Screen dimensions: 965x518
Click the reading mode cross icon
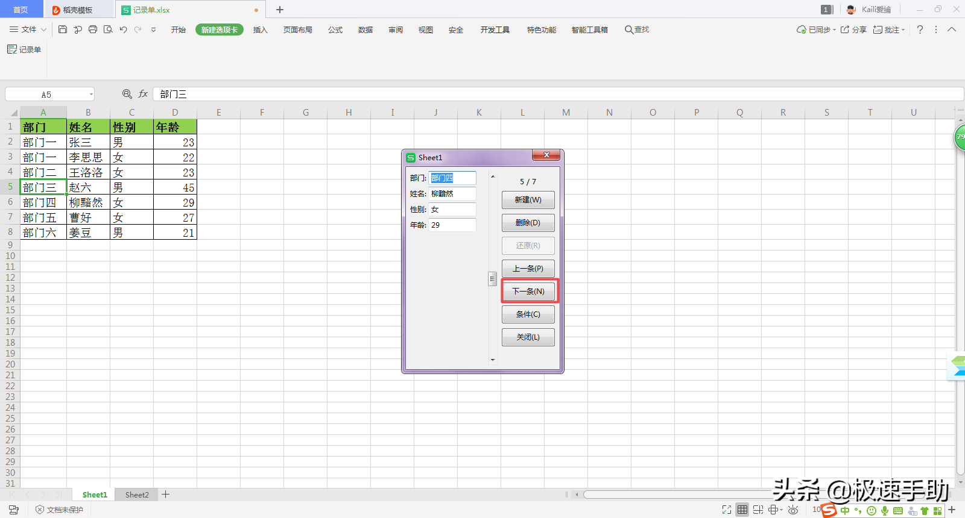(773, 510)
